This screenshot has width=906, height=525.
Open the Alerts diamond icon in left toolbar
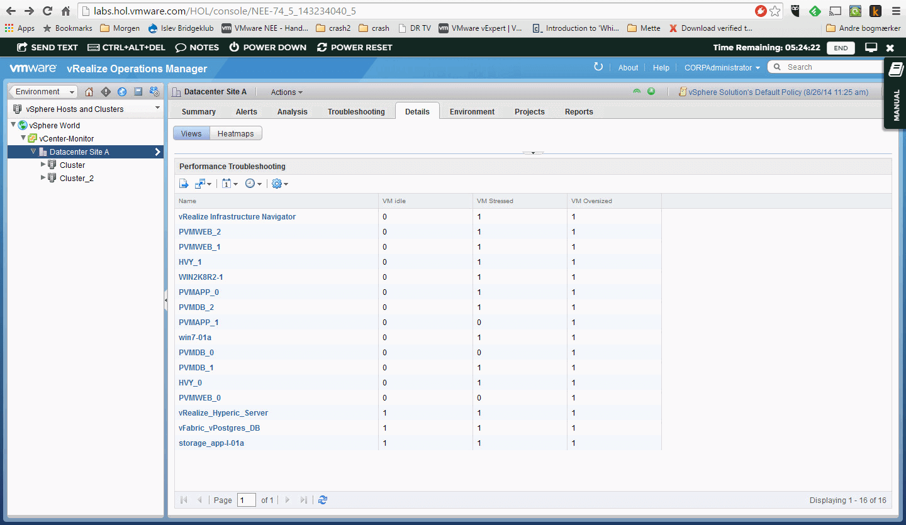(106, 92)
